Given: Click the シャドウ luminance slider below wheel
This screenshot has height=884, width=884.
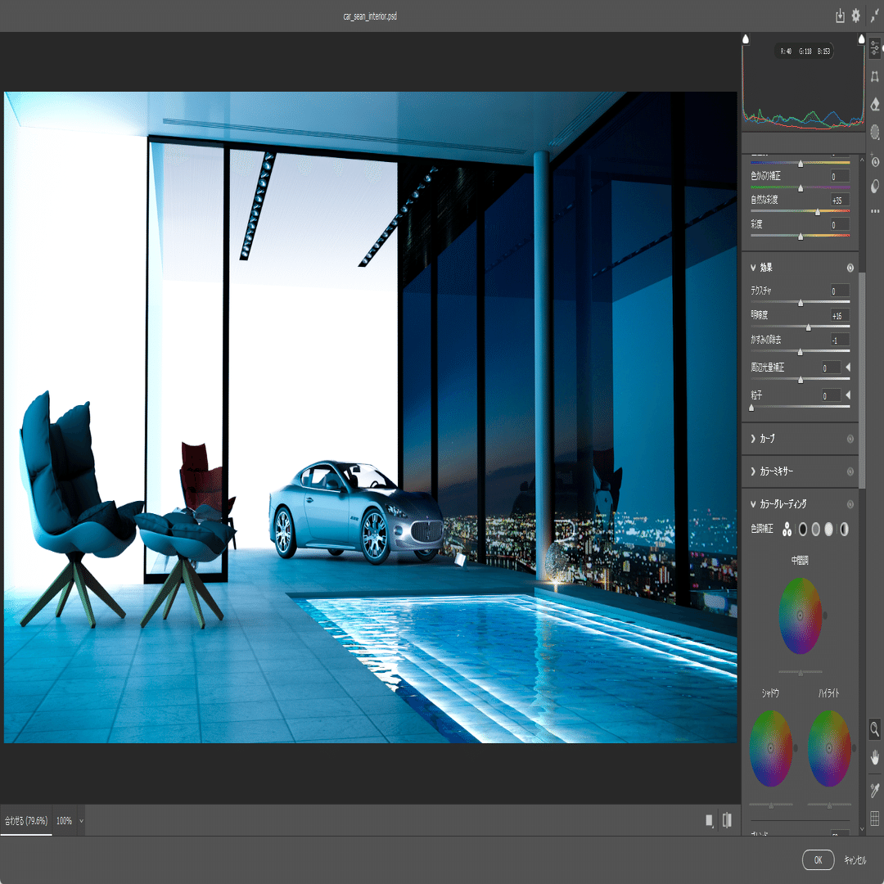Looking at the screenshot, I should click(771, 805).
